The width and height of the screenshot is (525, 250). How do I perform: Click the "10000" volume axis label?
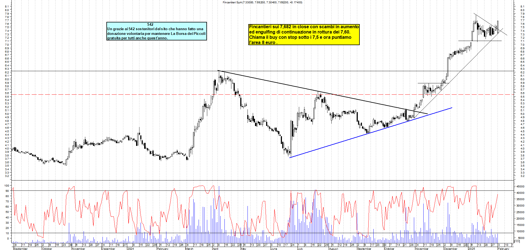pos(520,231)
